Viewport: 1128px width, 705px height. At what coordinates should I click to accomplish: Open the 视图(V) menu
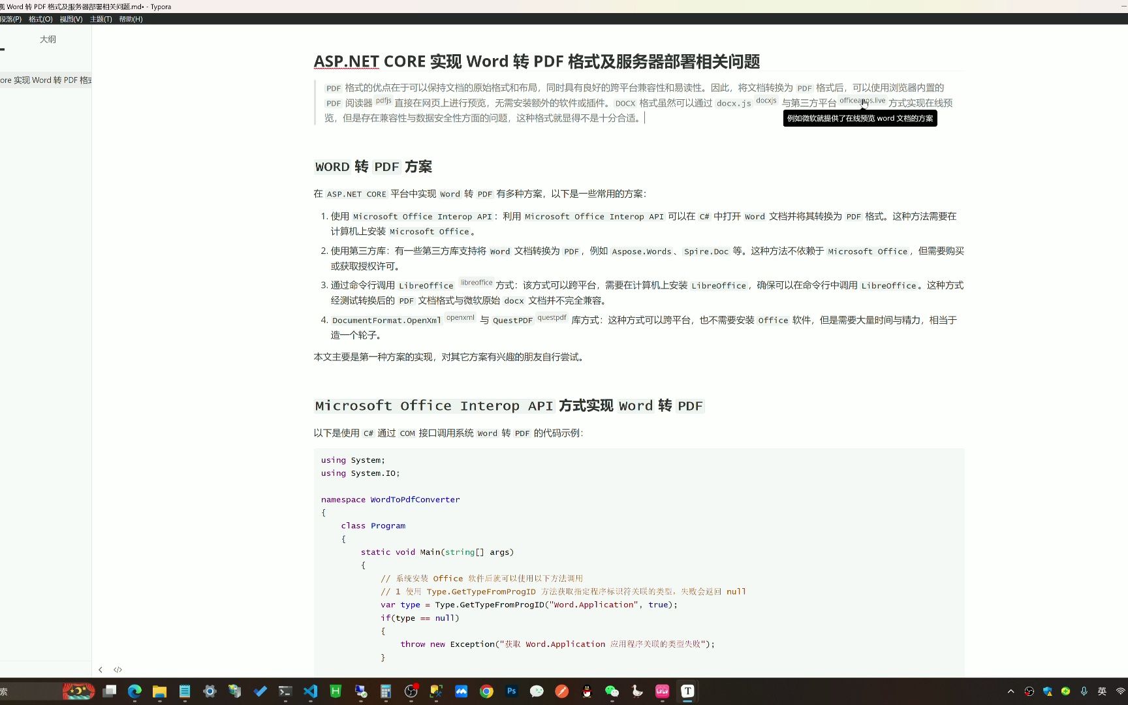point(71,19)
